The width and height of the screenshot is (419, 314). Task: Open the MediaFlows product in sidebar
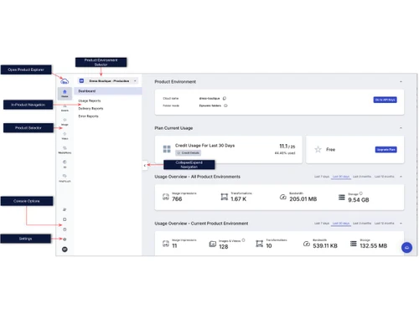(65, 150)
